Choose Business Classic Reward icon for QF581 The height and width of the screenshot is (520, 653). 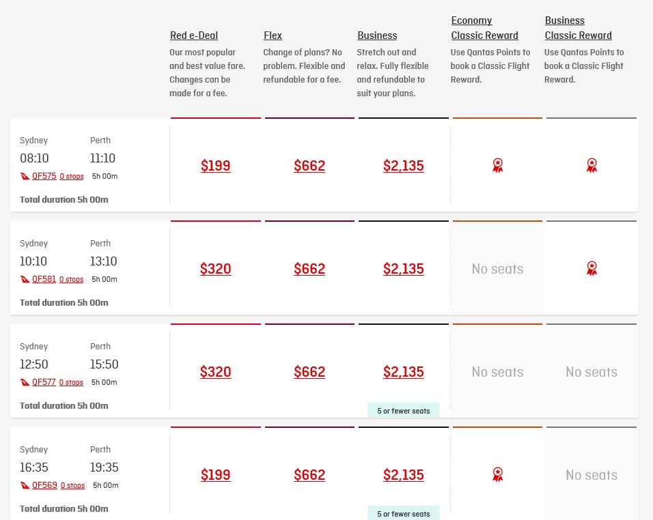coord(592,268)
